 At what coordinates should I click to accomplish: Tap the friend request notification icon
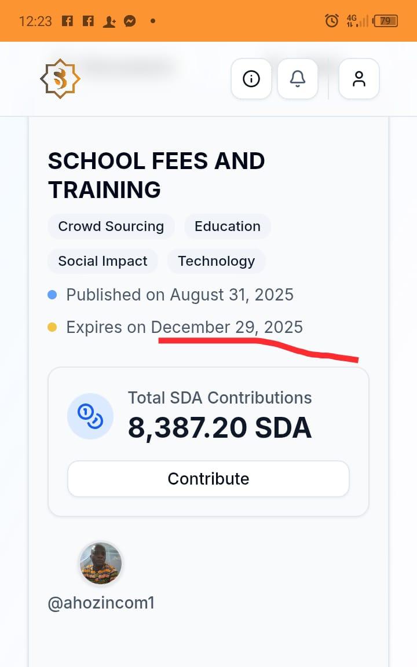[109, 21]
